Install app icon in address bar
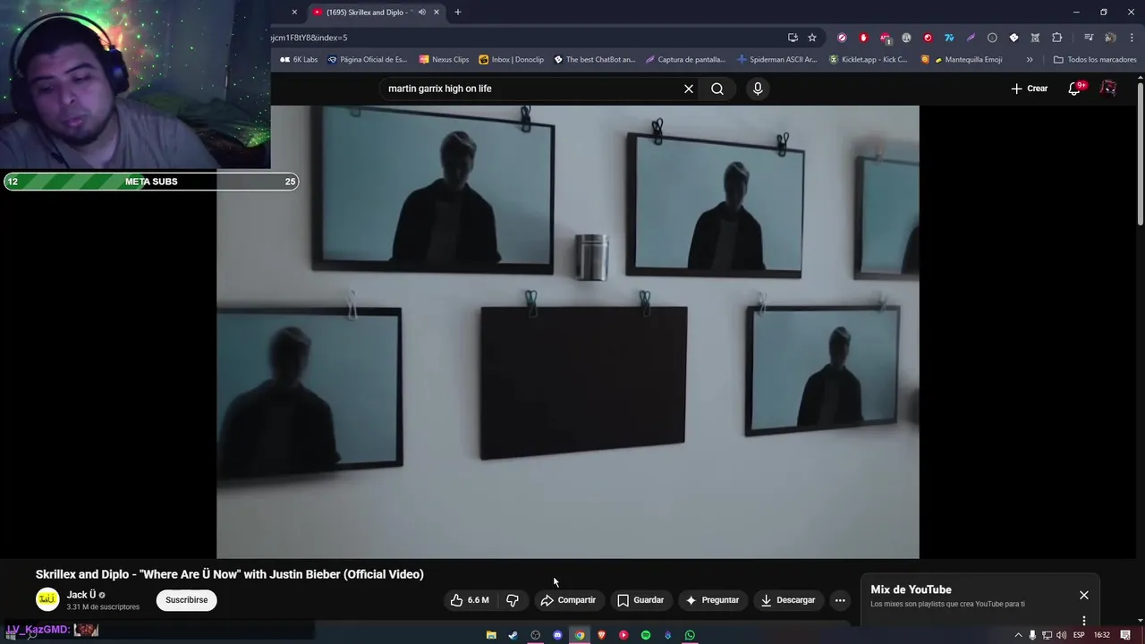Screen dimensions: 1145x644 pos(793,38)
